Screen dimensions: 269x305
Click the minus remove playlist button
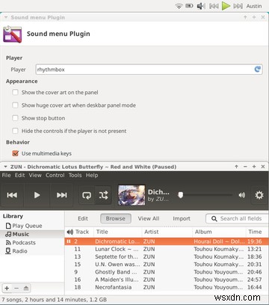pyautogui.click(x=16, y=289)
